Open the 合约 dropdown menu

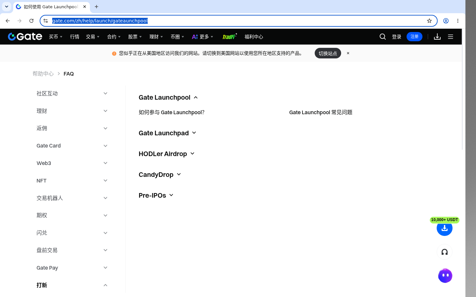tap(114, 37)
